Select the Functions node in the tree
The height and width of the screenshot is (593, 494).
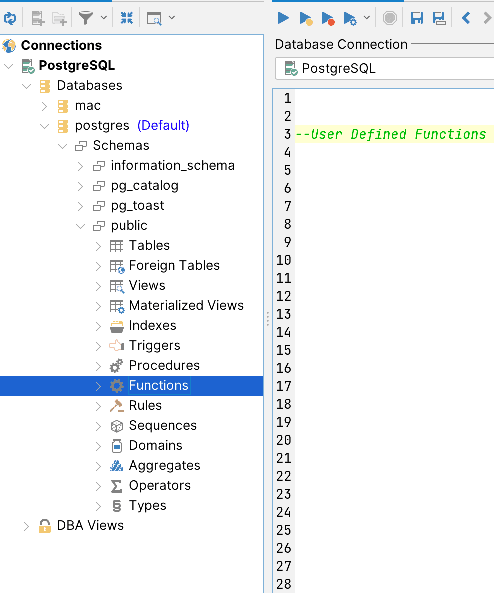pyautogui.click(x=158, y=385)
